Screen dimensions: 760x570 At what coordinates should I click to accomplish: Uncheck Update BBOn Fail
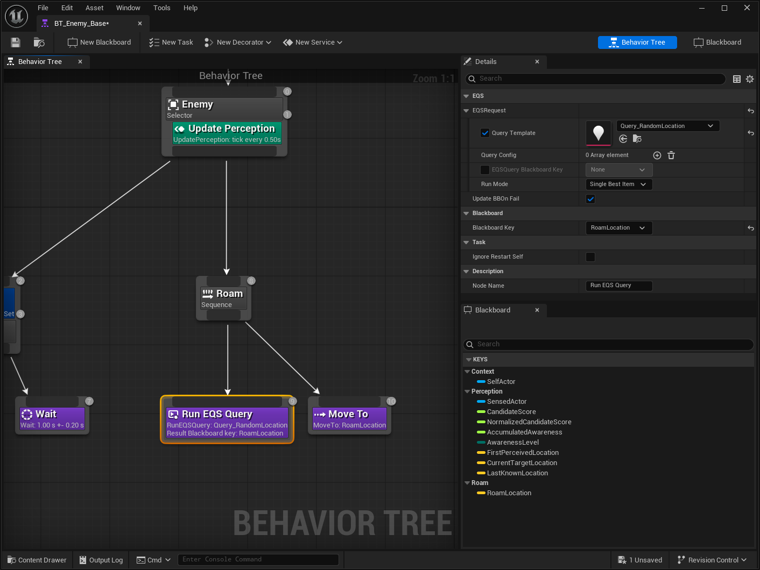tap(590, 198)
